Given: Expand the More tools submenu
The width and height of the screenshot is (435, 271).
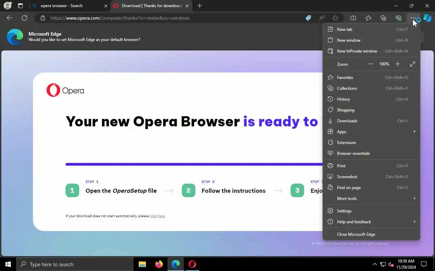Looking at the screenshot, I should coord(371,199).
